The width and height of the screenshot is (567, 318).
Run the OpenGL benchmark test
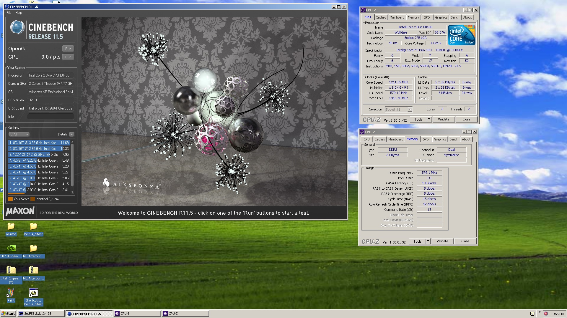click(x=68, y=49)
